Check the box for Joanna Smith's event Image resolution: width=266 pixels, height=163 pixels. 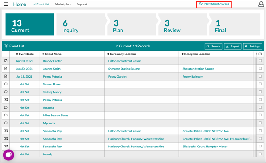[x=260, y=69]
